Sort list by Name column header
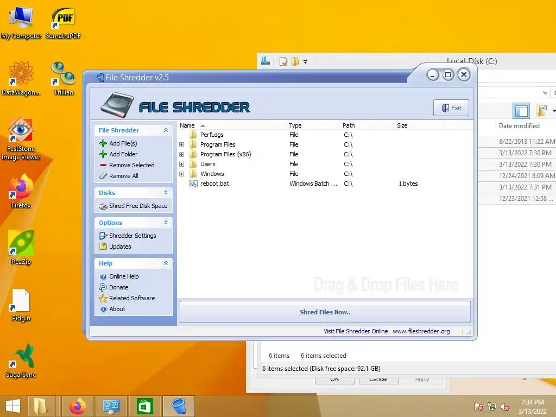556x417 pixels. coord(231,125)
